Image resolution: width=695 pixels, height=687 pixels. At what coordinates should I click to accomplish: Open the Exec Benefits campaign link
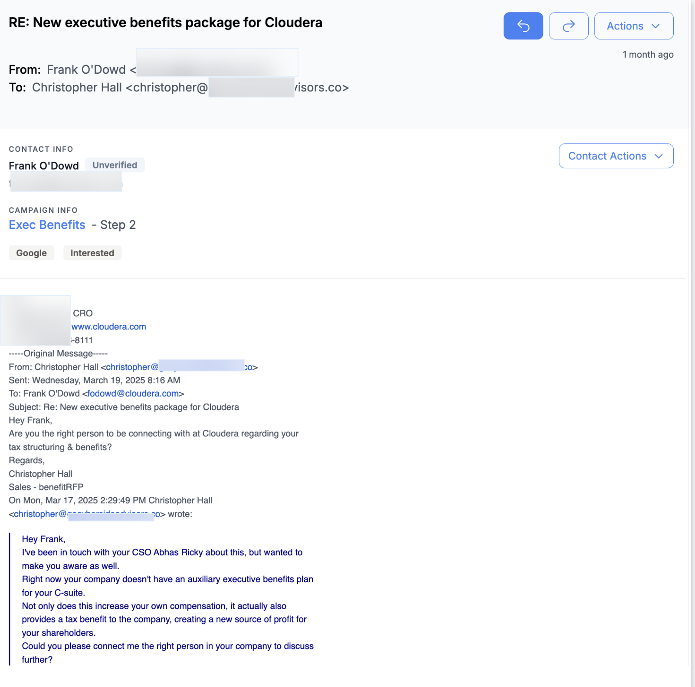47,225
